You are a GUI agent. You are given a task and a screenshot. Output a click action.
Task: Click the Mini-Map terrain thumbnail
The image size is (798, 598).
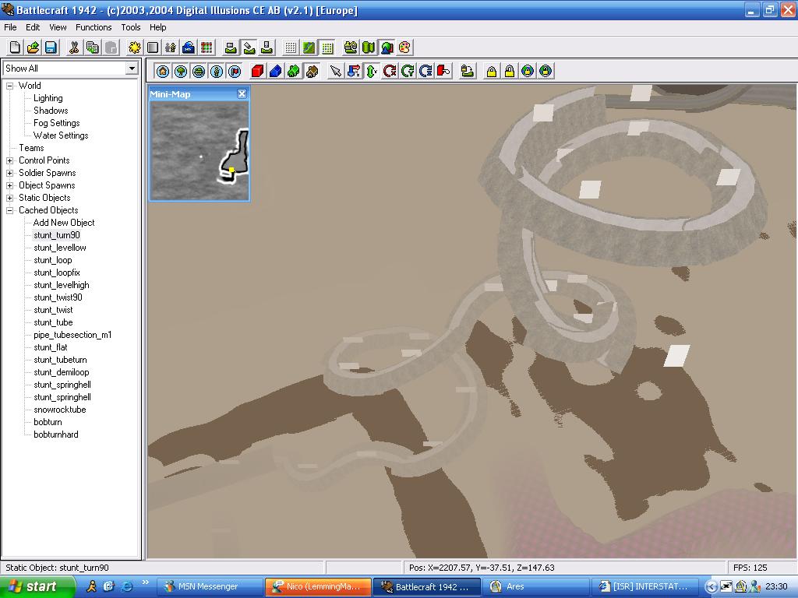click(x=199, y=151)
